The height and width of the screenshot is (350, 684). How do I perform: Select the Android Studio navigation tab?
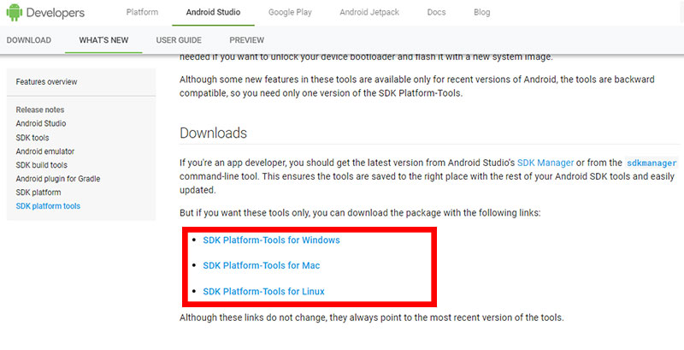(x=213, y=12)
